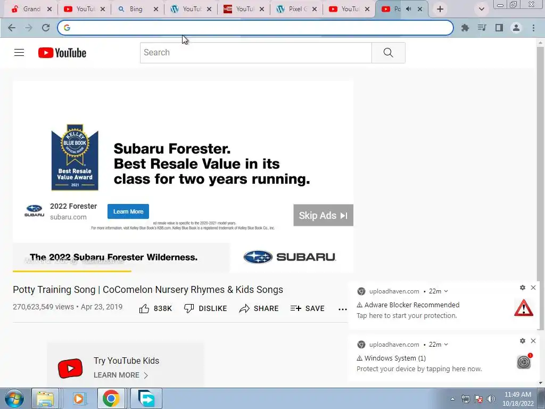
Task: Click the Potty Training Song video title
Action: click(148, 290)
